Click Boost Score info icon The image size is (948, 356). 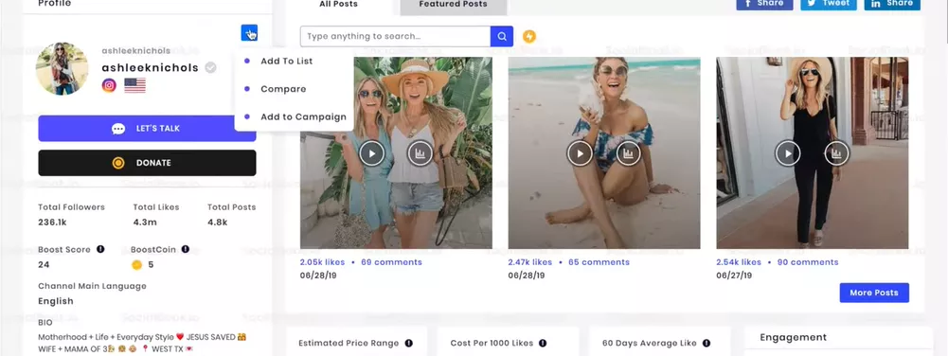point(100,249)
